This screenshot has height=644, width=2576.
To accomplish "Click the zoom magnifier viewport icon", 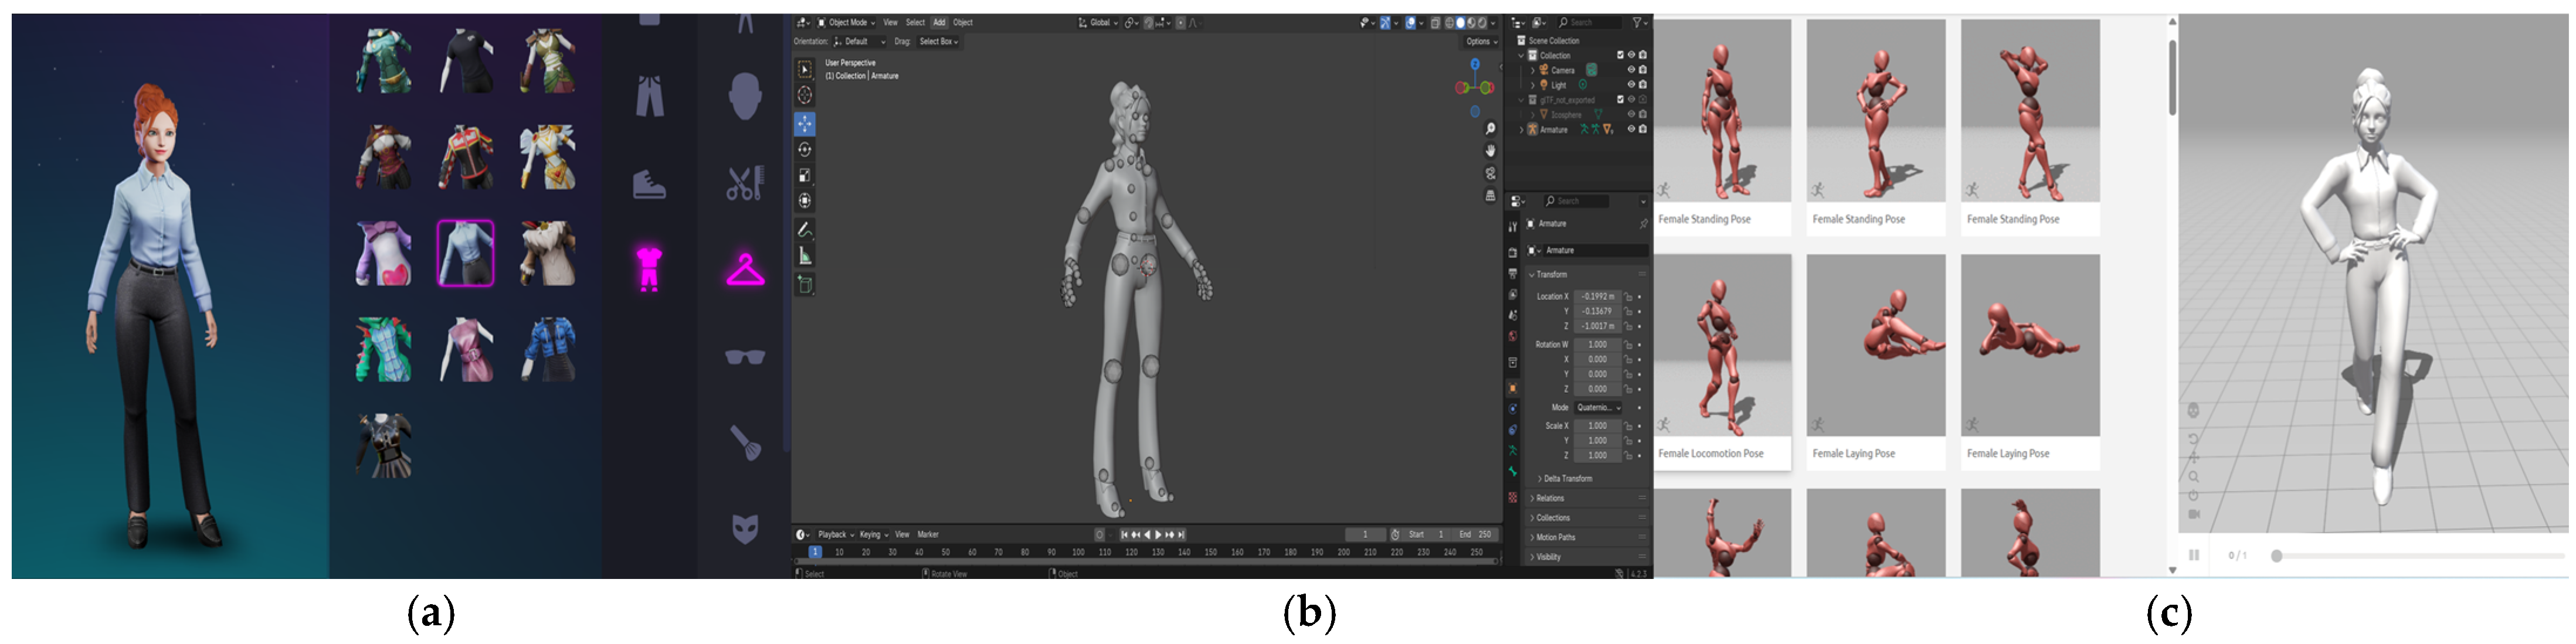I will [1490, 129].
